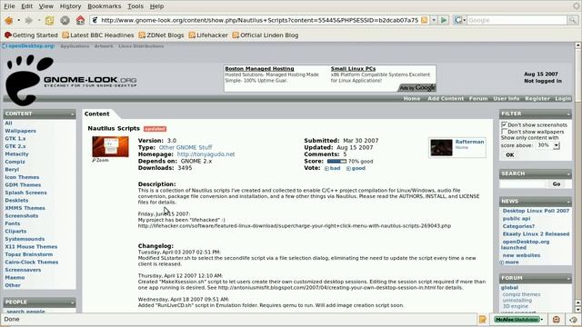Viewport: 582px width, 327px height.
Task: Click the Score 70% progress bar
Action: coord(336,162)
